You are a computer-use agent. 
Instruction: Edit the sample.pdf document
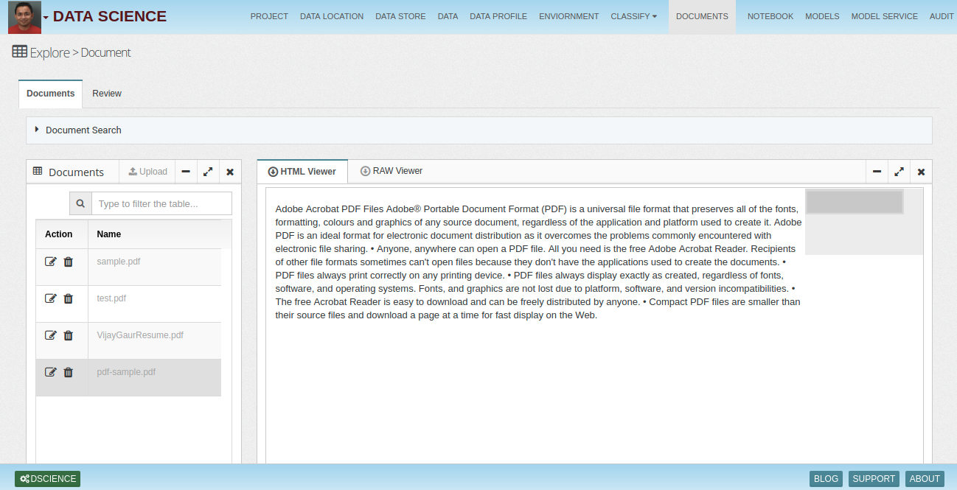(50, 262)
